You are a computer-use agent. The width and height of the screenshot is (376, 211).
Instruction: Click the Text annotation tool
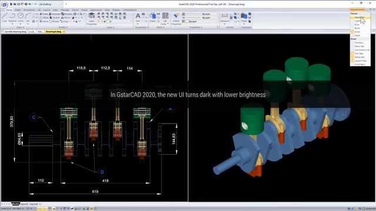point(138,18)
